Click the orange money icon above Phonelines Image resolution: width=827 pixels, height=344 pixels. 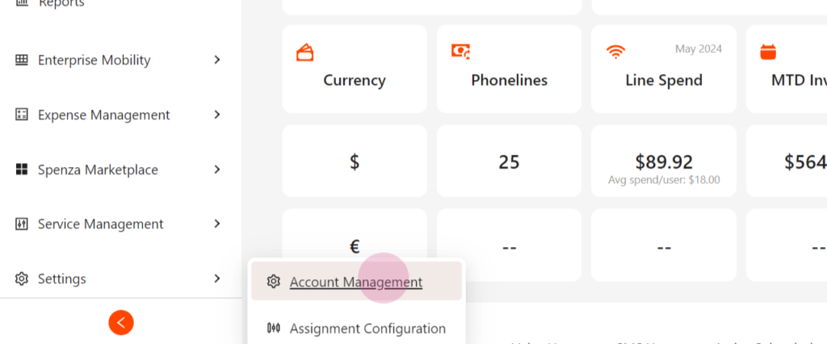coord(460,51)
